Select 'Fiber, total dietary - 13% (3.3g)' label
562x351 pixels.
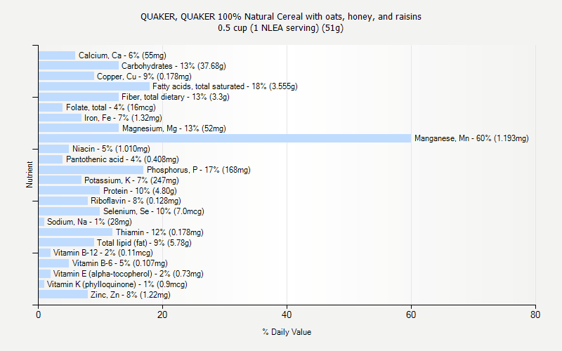(175, 97)
